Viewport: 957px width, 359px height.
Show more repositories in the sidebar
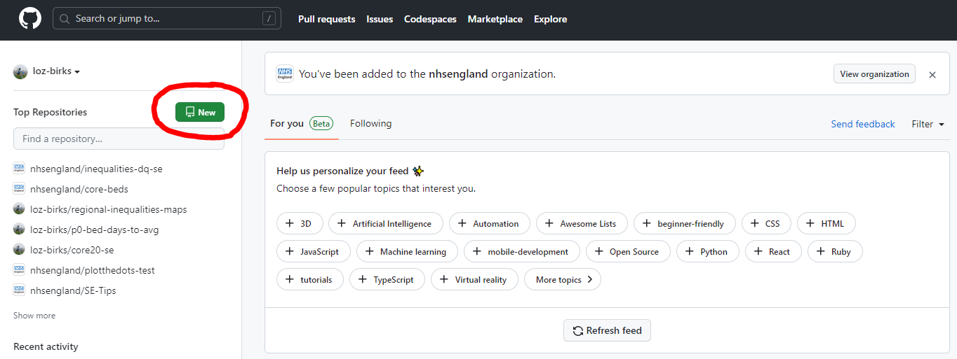[34, 316]
